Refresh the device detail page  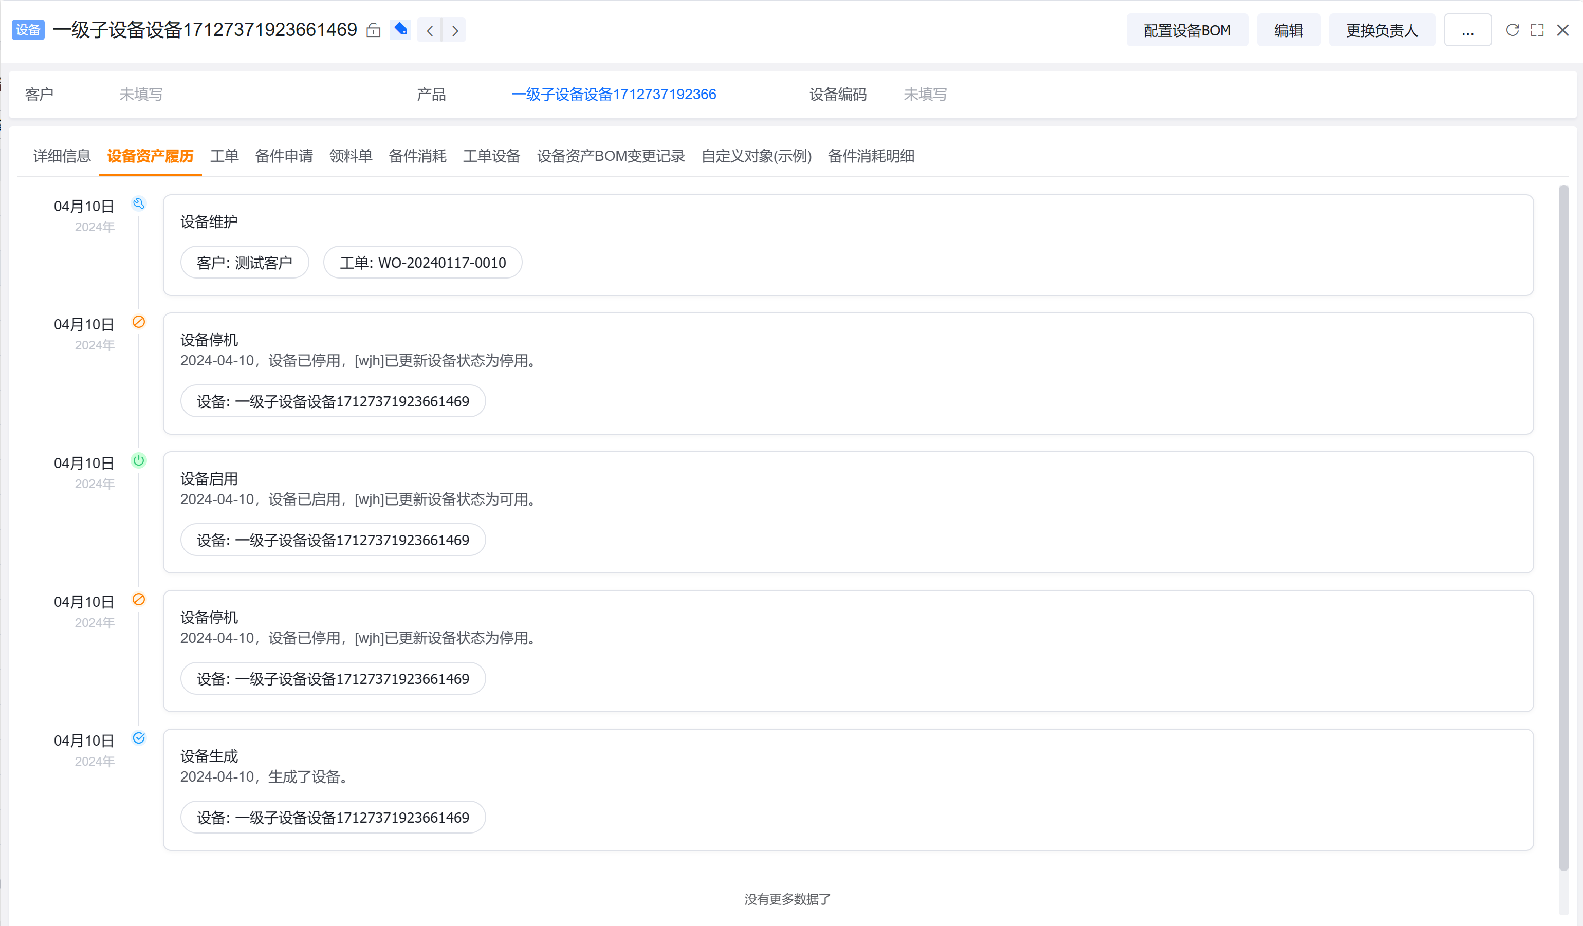pos(1512,30)
